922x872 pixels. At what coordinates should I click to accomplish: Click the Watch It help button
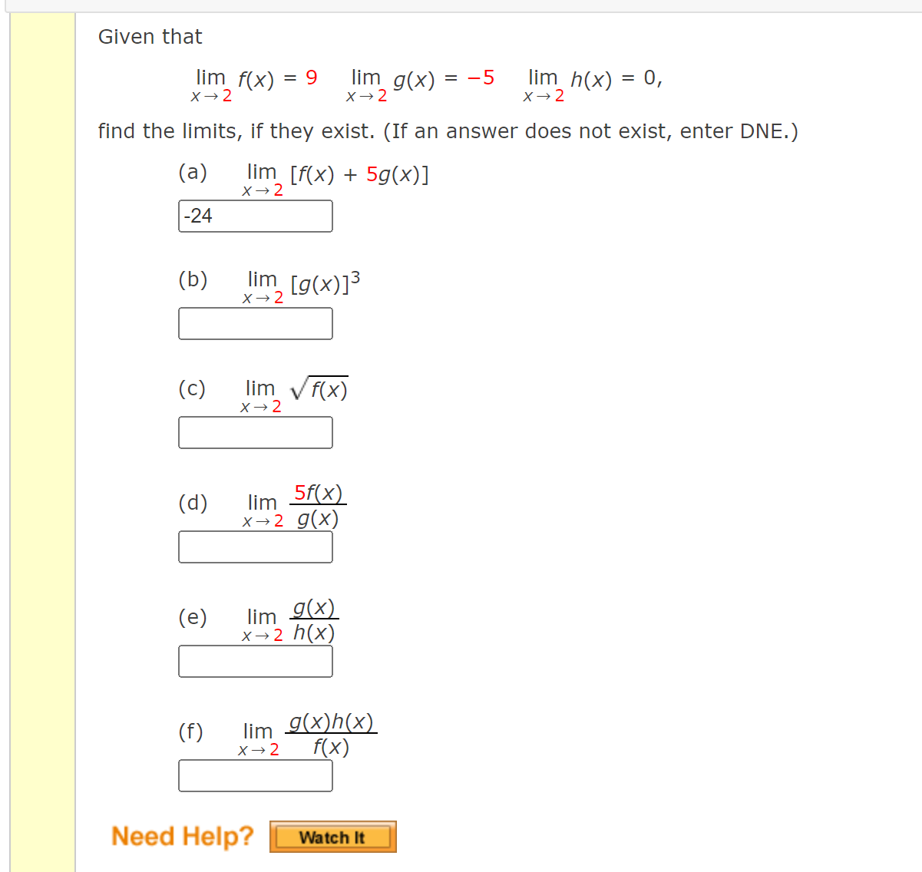tap(332, 837)
